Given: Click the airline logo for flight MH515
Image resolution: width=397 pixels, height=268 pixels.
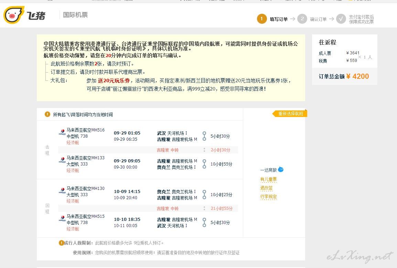Looking at the screenshot, I should [62, 218].
